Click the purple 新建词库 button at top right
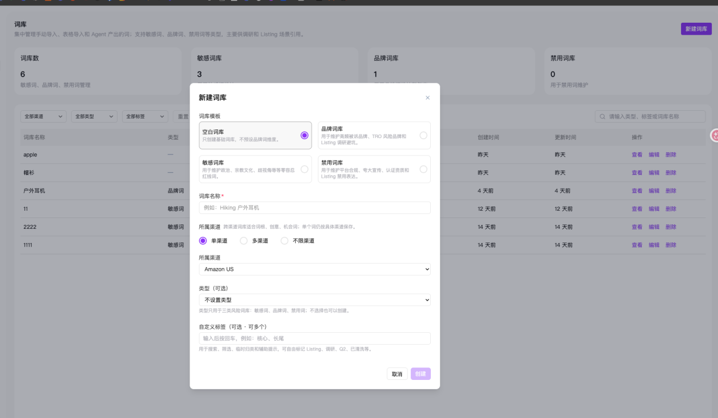 click(696, 29)
